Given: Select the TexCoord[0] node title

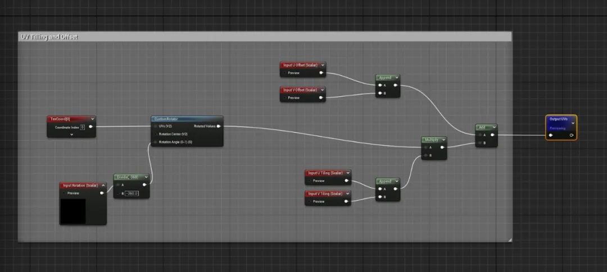Looking at the screenshot, I should tap(60, 119).
